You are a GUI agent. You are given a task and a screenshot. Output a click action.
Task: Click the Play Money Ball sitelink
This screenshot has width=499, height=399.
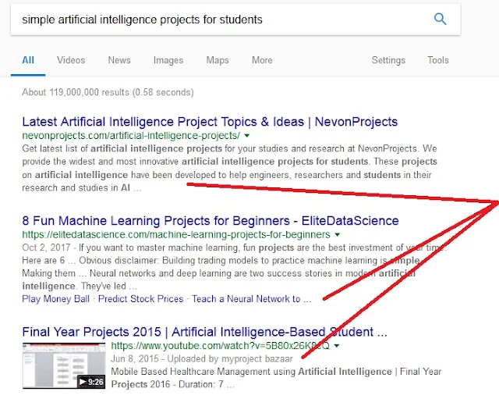pos(58,298)
